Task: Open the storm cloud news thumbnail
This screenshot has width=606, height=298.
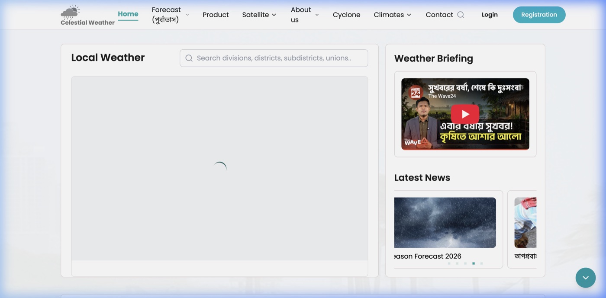Action: tap(445, 223)
